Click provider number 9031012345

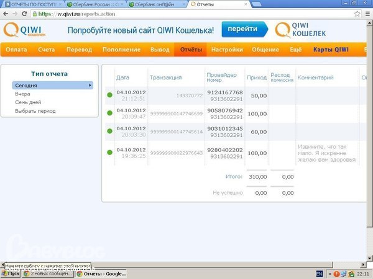coord(225,128)
